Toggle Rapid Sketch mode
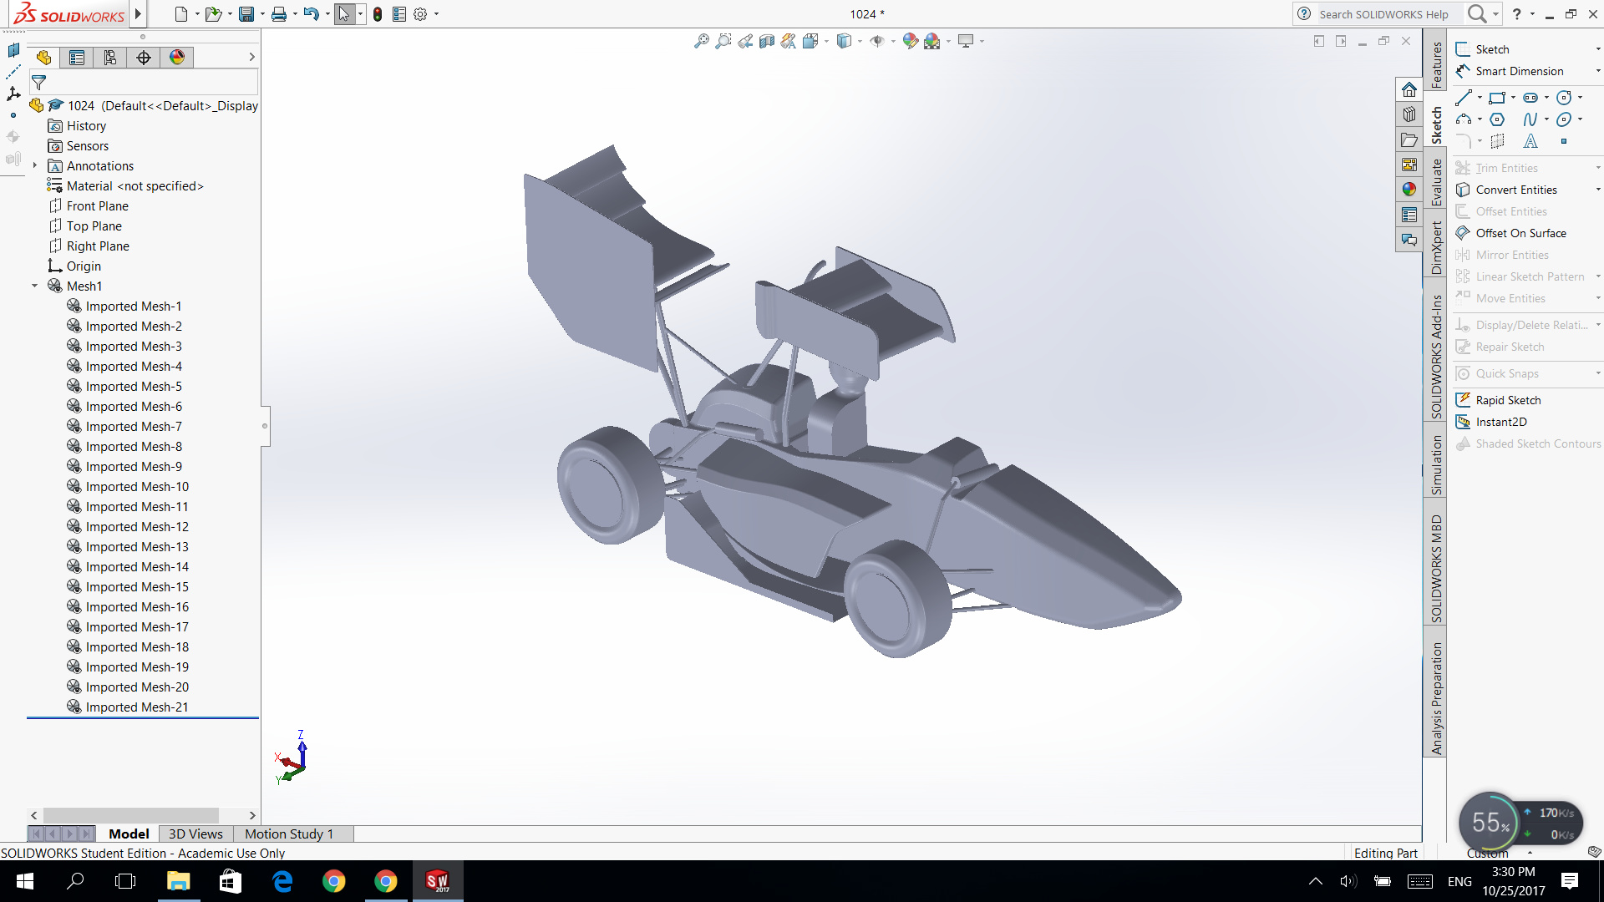The width and height of the screenshot is (1604, 902). [x=1507, y=400]
